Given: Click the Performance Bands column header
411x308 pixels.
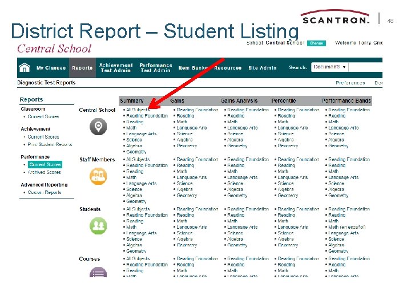Looking at the screenshot, I should (346, 100).
